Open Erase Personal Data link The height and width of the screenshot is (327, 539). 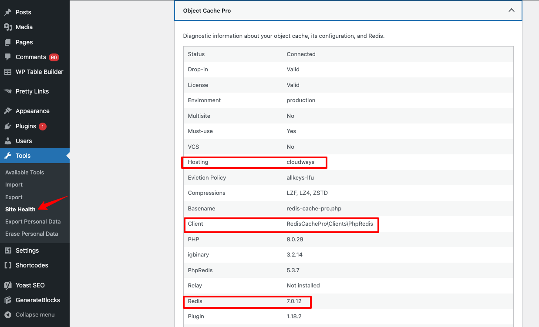[x=31, y=234]
